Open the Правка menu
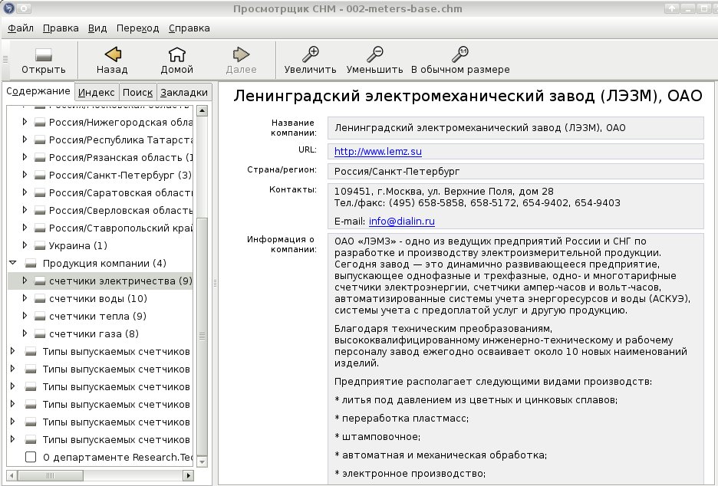 (x=61, y=28)
